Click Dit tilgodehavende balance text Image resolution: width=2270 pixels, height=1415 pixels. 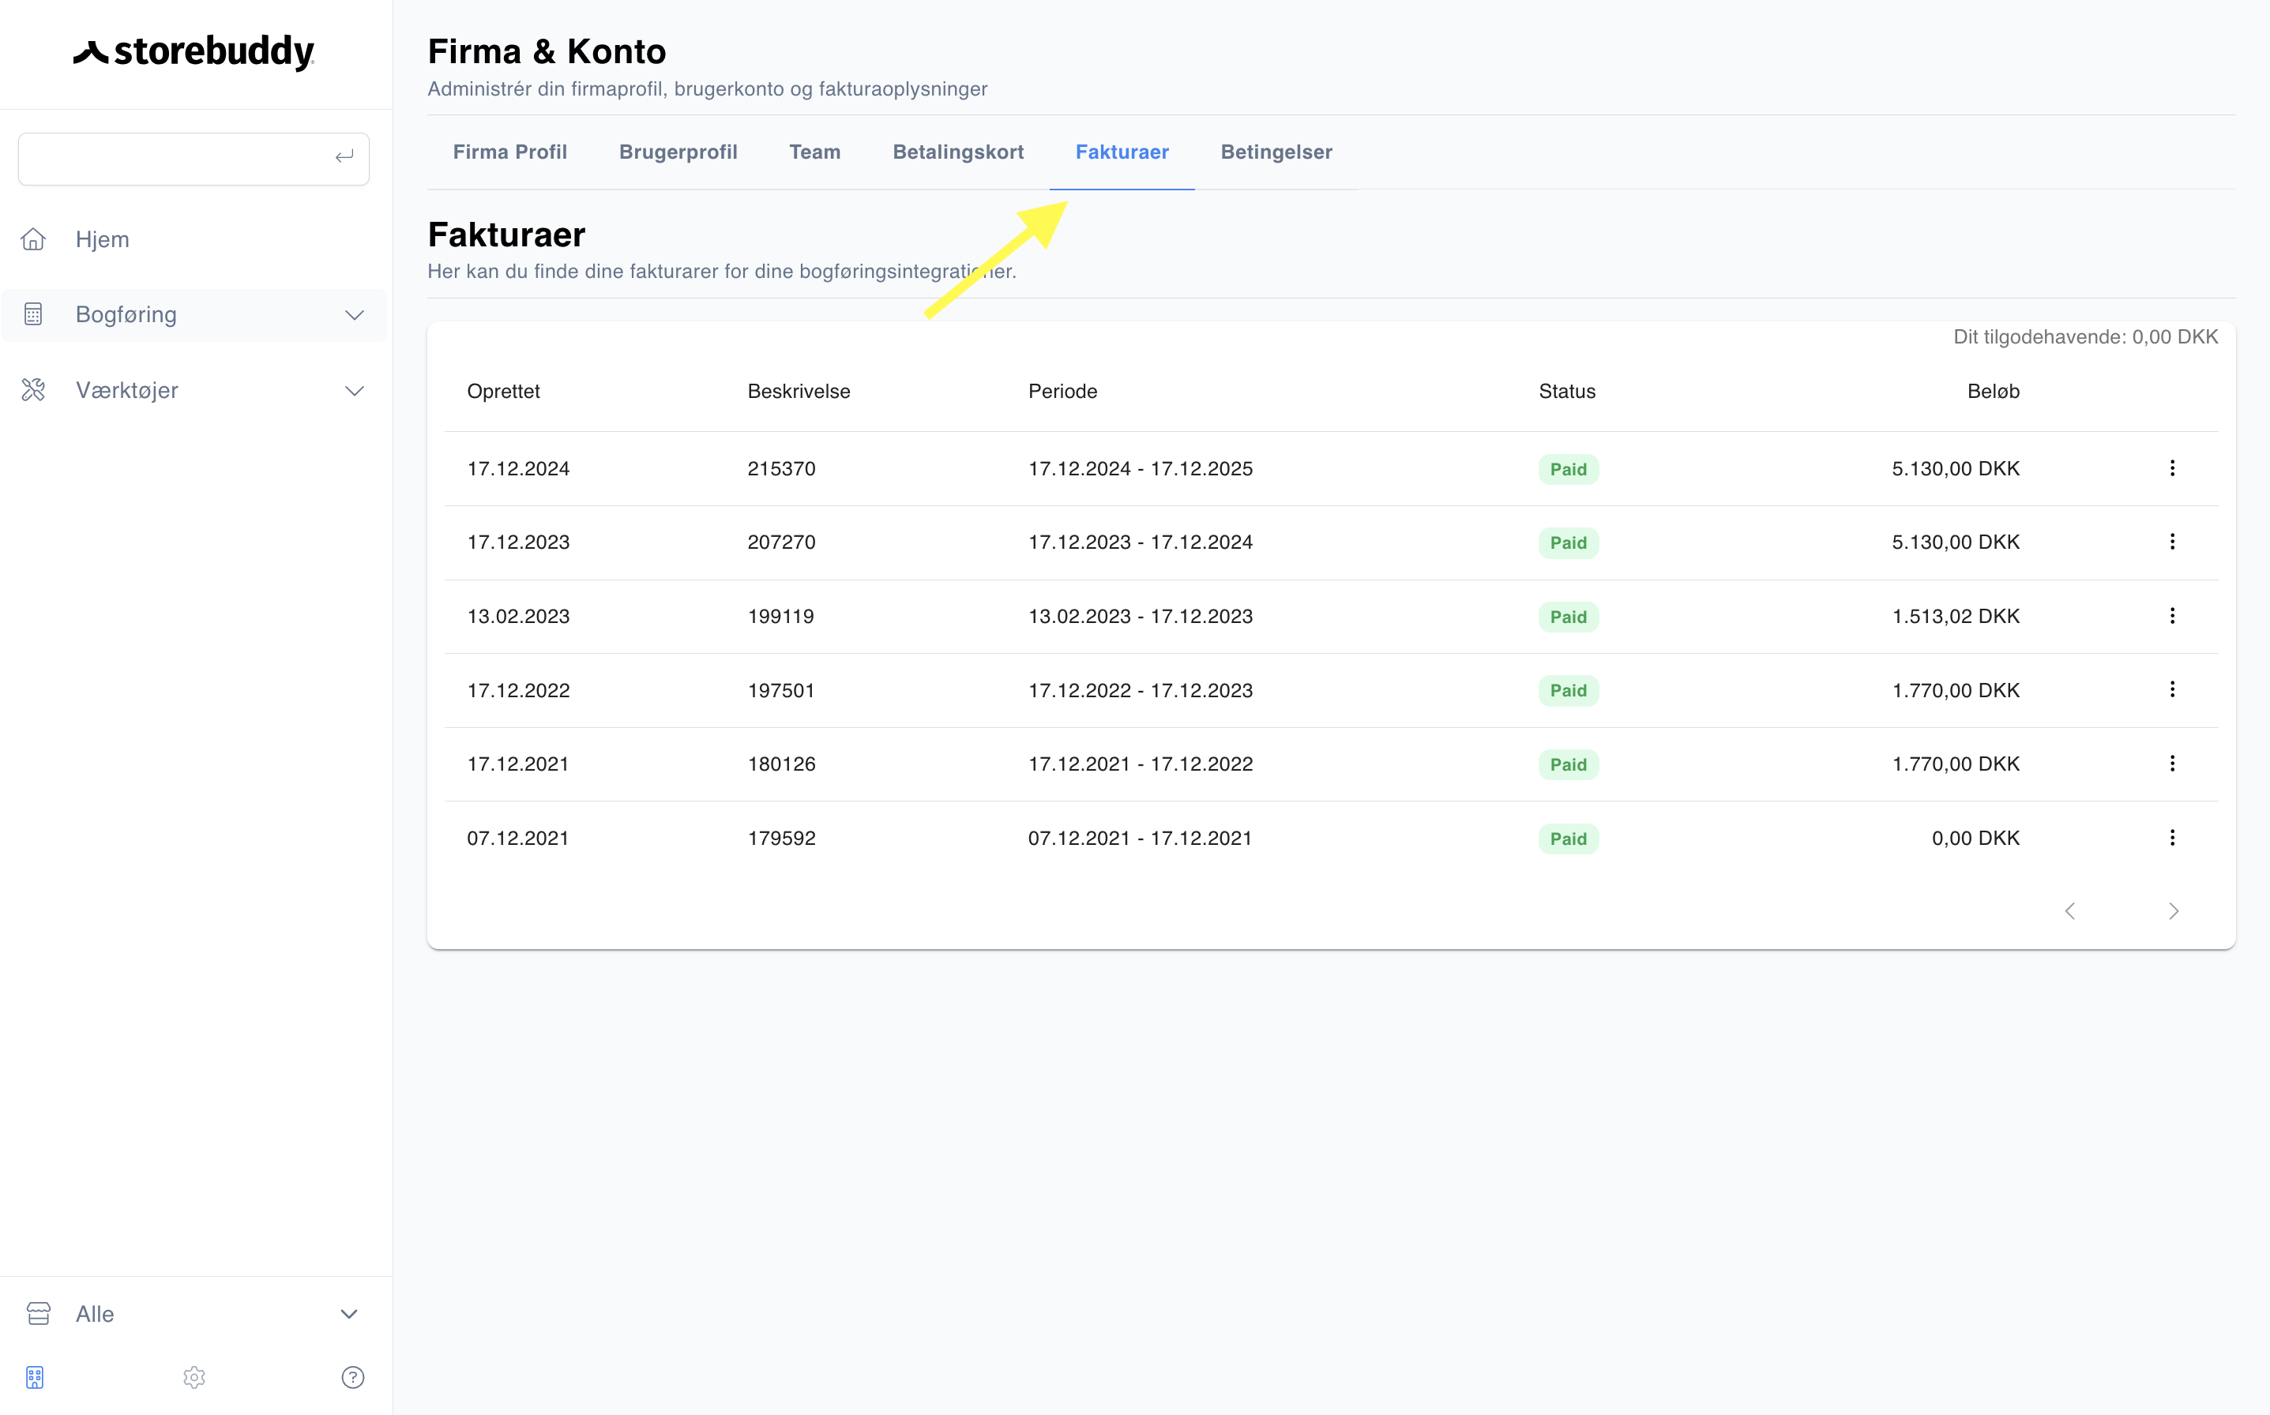point(2086,337)
